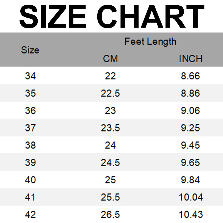Viewport: 223px width, 223px height.
Task: Click the 22.5 CM value
Action: coord(110,93)
